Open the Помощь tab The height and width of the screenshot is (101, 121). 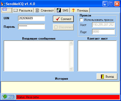click(x=80, y=11)
